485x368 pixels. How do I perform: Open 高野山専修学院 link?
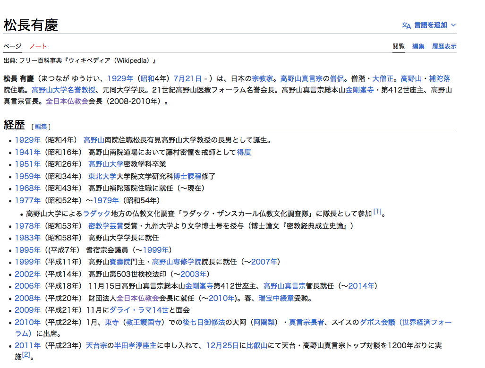point(177,262)
